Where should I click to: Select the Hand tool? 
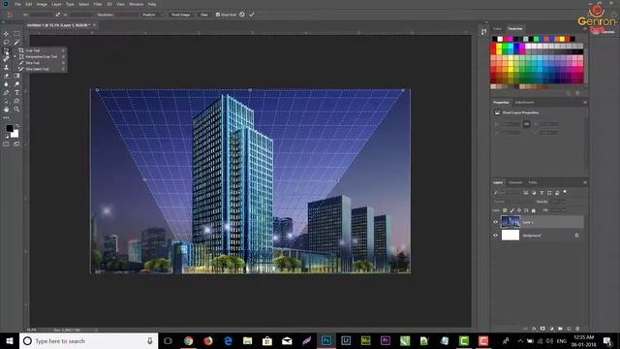click(6, 110)
